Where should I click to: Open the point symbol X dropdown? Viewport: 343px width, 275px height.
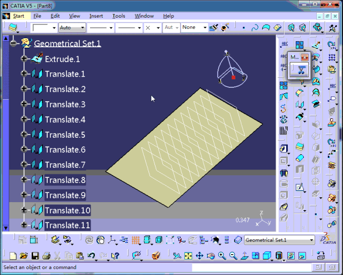point(152,27)
